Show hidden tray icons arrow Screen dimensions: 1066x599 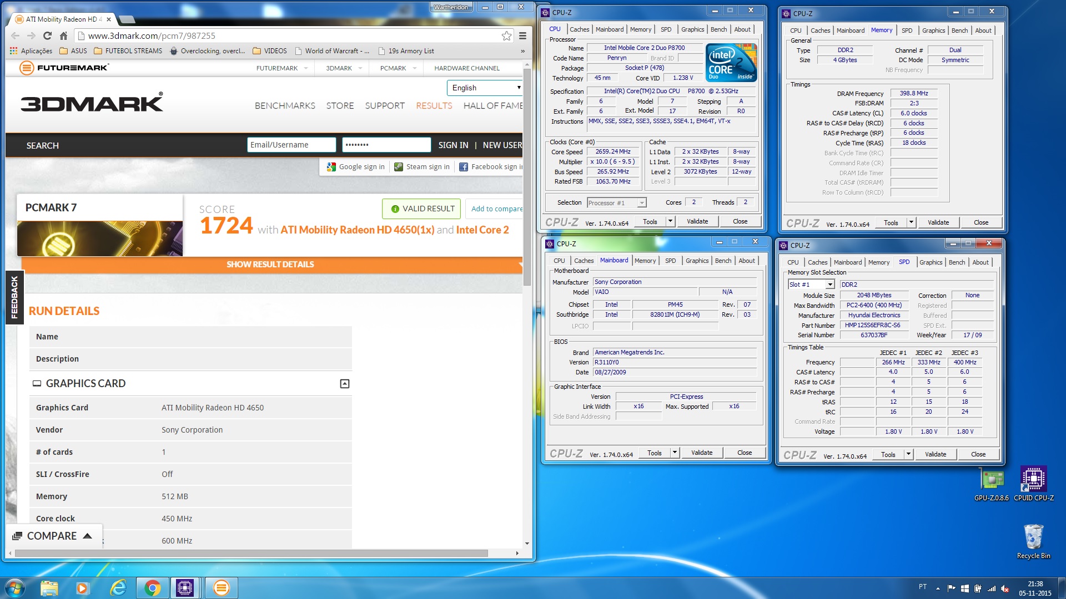pos(938,588)
